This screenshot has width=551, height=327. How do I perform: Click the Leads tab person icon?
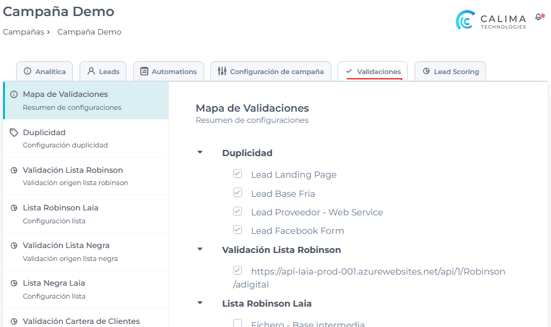tap(91, 72)
